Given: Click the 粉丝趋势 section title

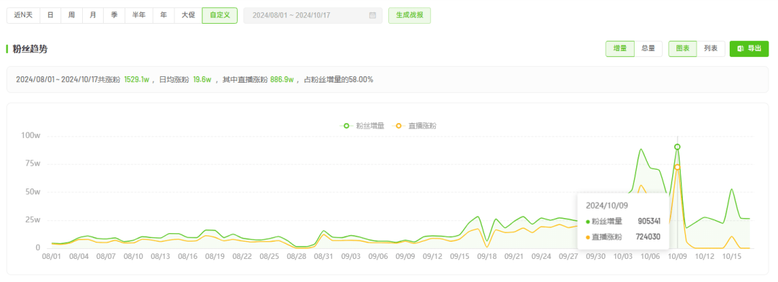Looking at the screenshot, I should click(30, 49).
